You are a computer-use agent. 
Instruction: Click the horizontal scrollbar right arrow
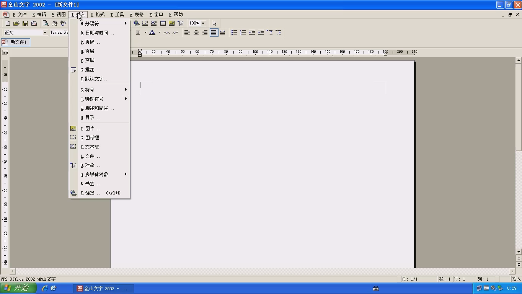[x=512, y=271]
